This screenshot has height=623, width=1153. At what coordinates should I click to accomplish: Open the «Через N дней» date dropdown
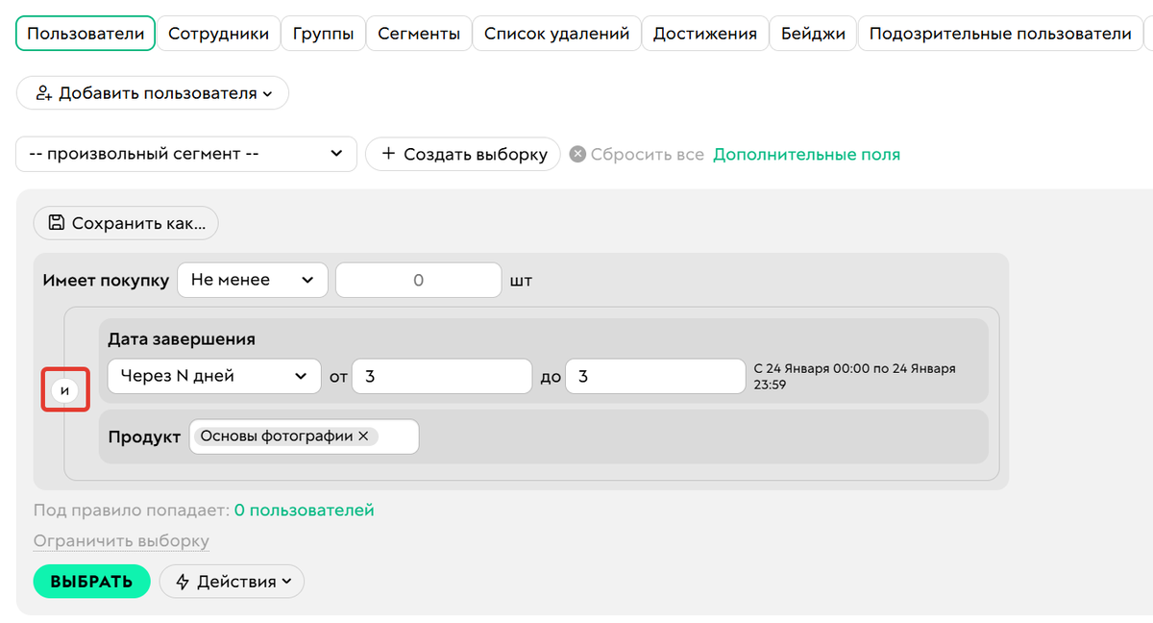coord(213,376)
